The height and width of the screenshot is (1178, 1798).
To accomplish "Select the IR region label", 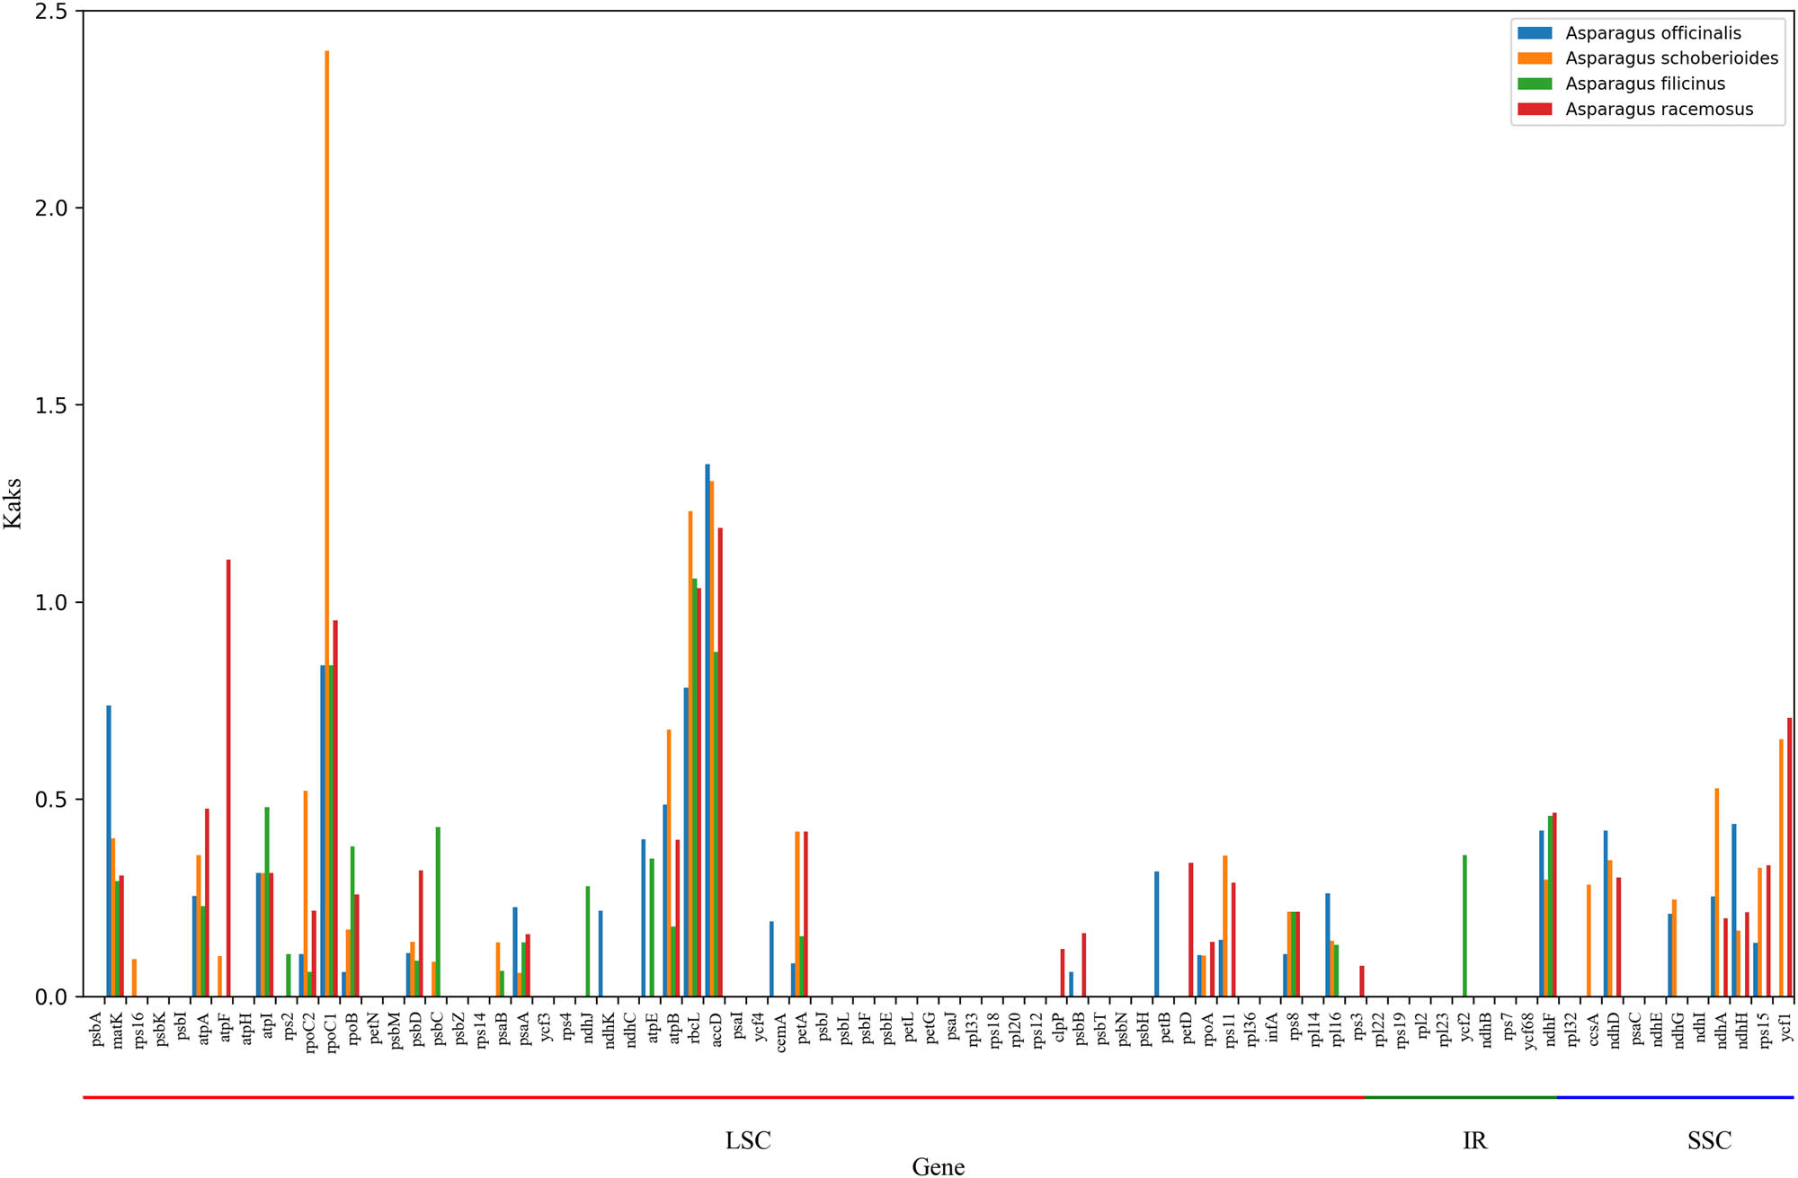I will 1474,1140.
